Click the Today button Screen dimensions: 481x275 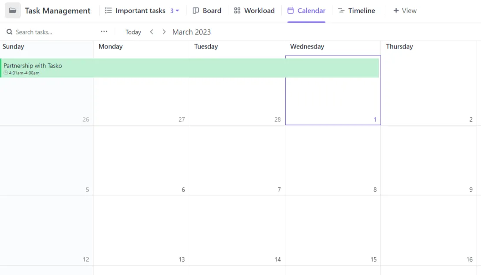pyautogui.click(x=133, y=32)
